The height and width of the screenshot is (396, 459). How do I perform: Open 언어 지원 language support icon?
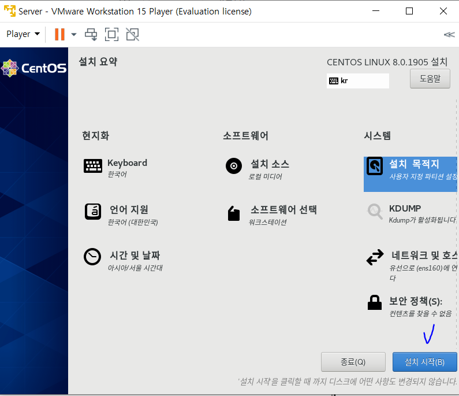click(93, 212)
